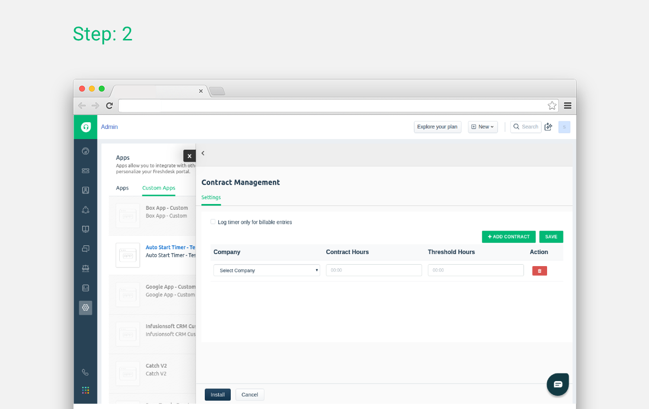Close the browser tab
This screenshot has width=649, height=409.
click(x=201, y=91)
